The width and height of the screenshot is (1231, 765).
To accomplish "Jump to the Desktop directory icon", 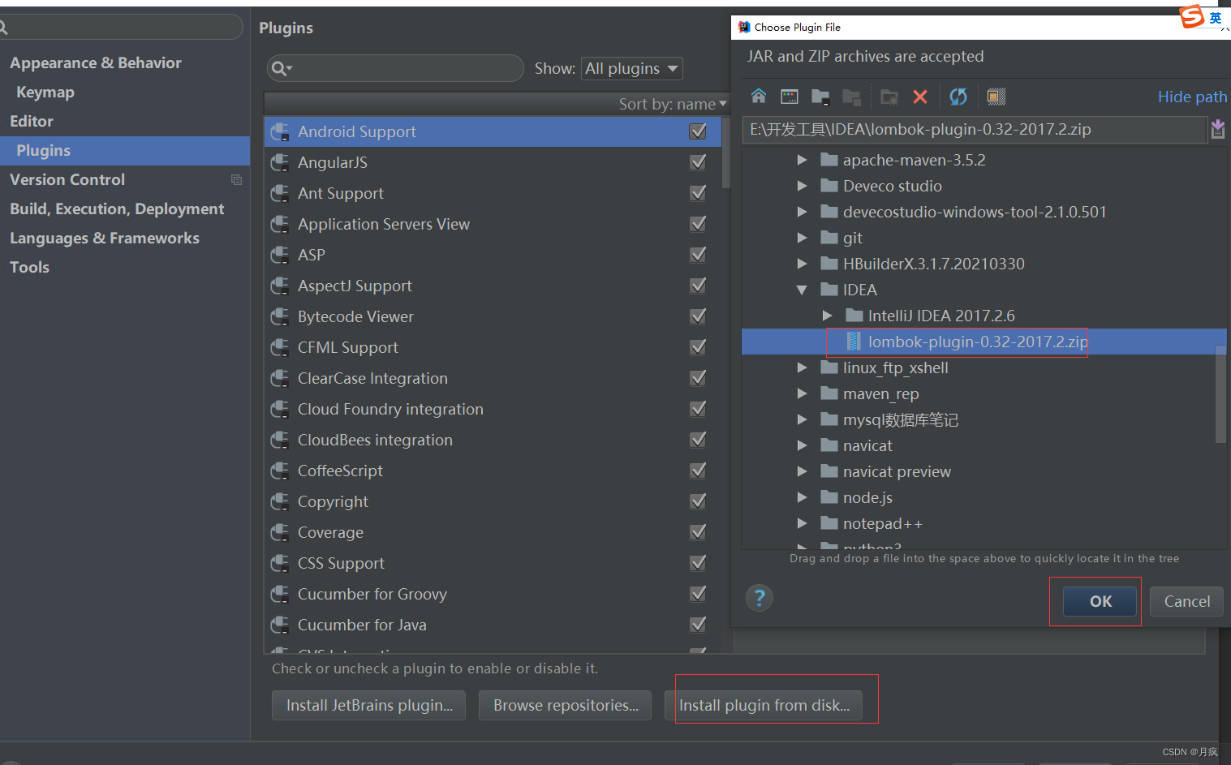I will point(789,97).
